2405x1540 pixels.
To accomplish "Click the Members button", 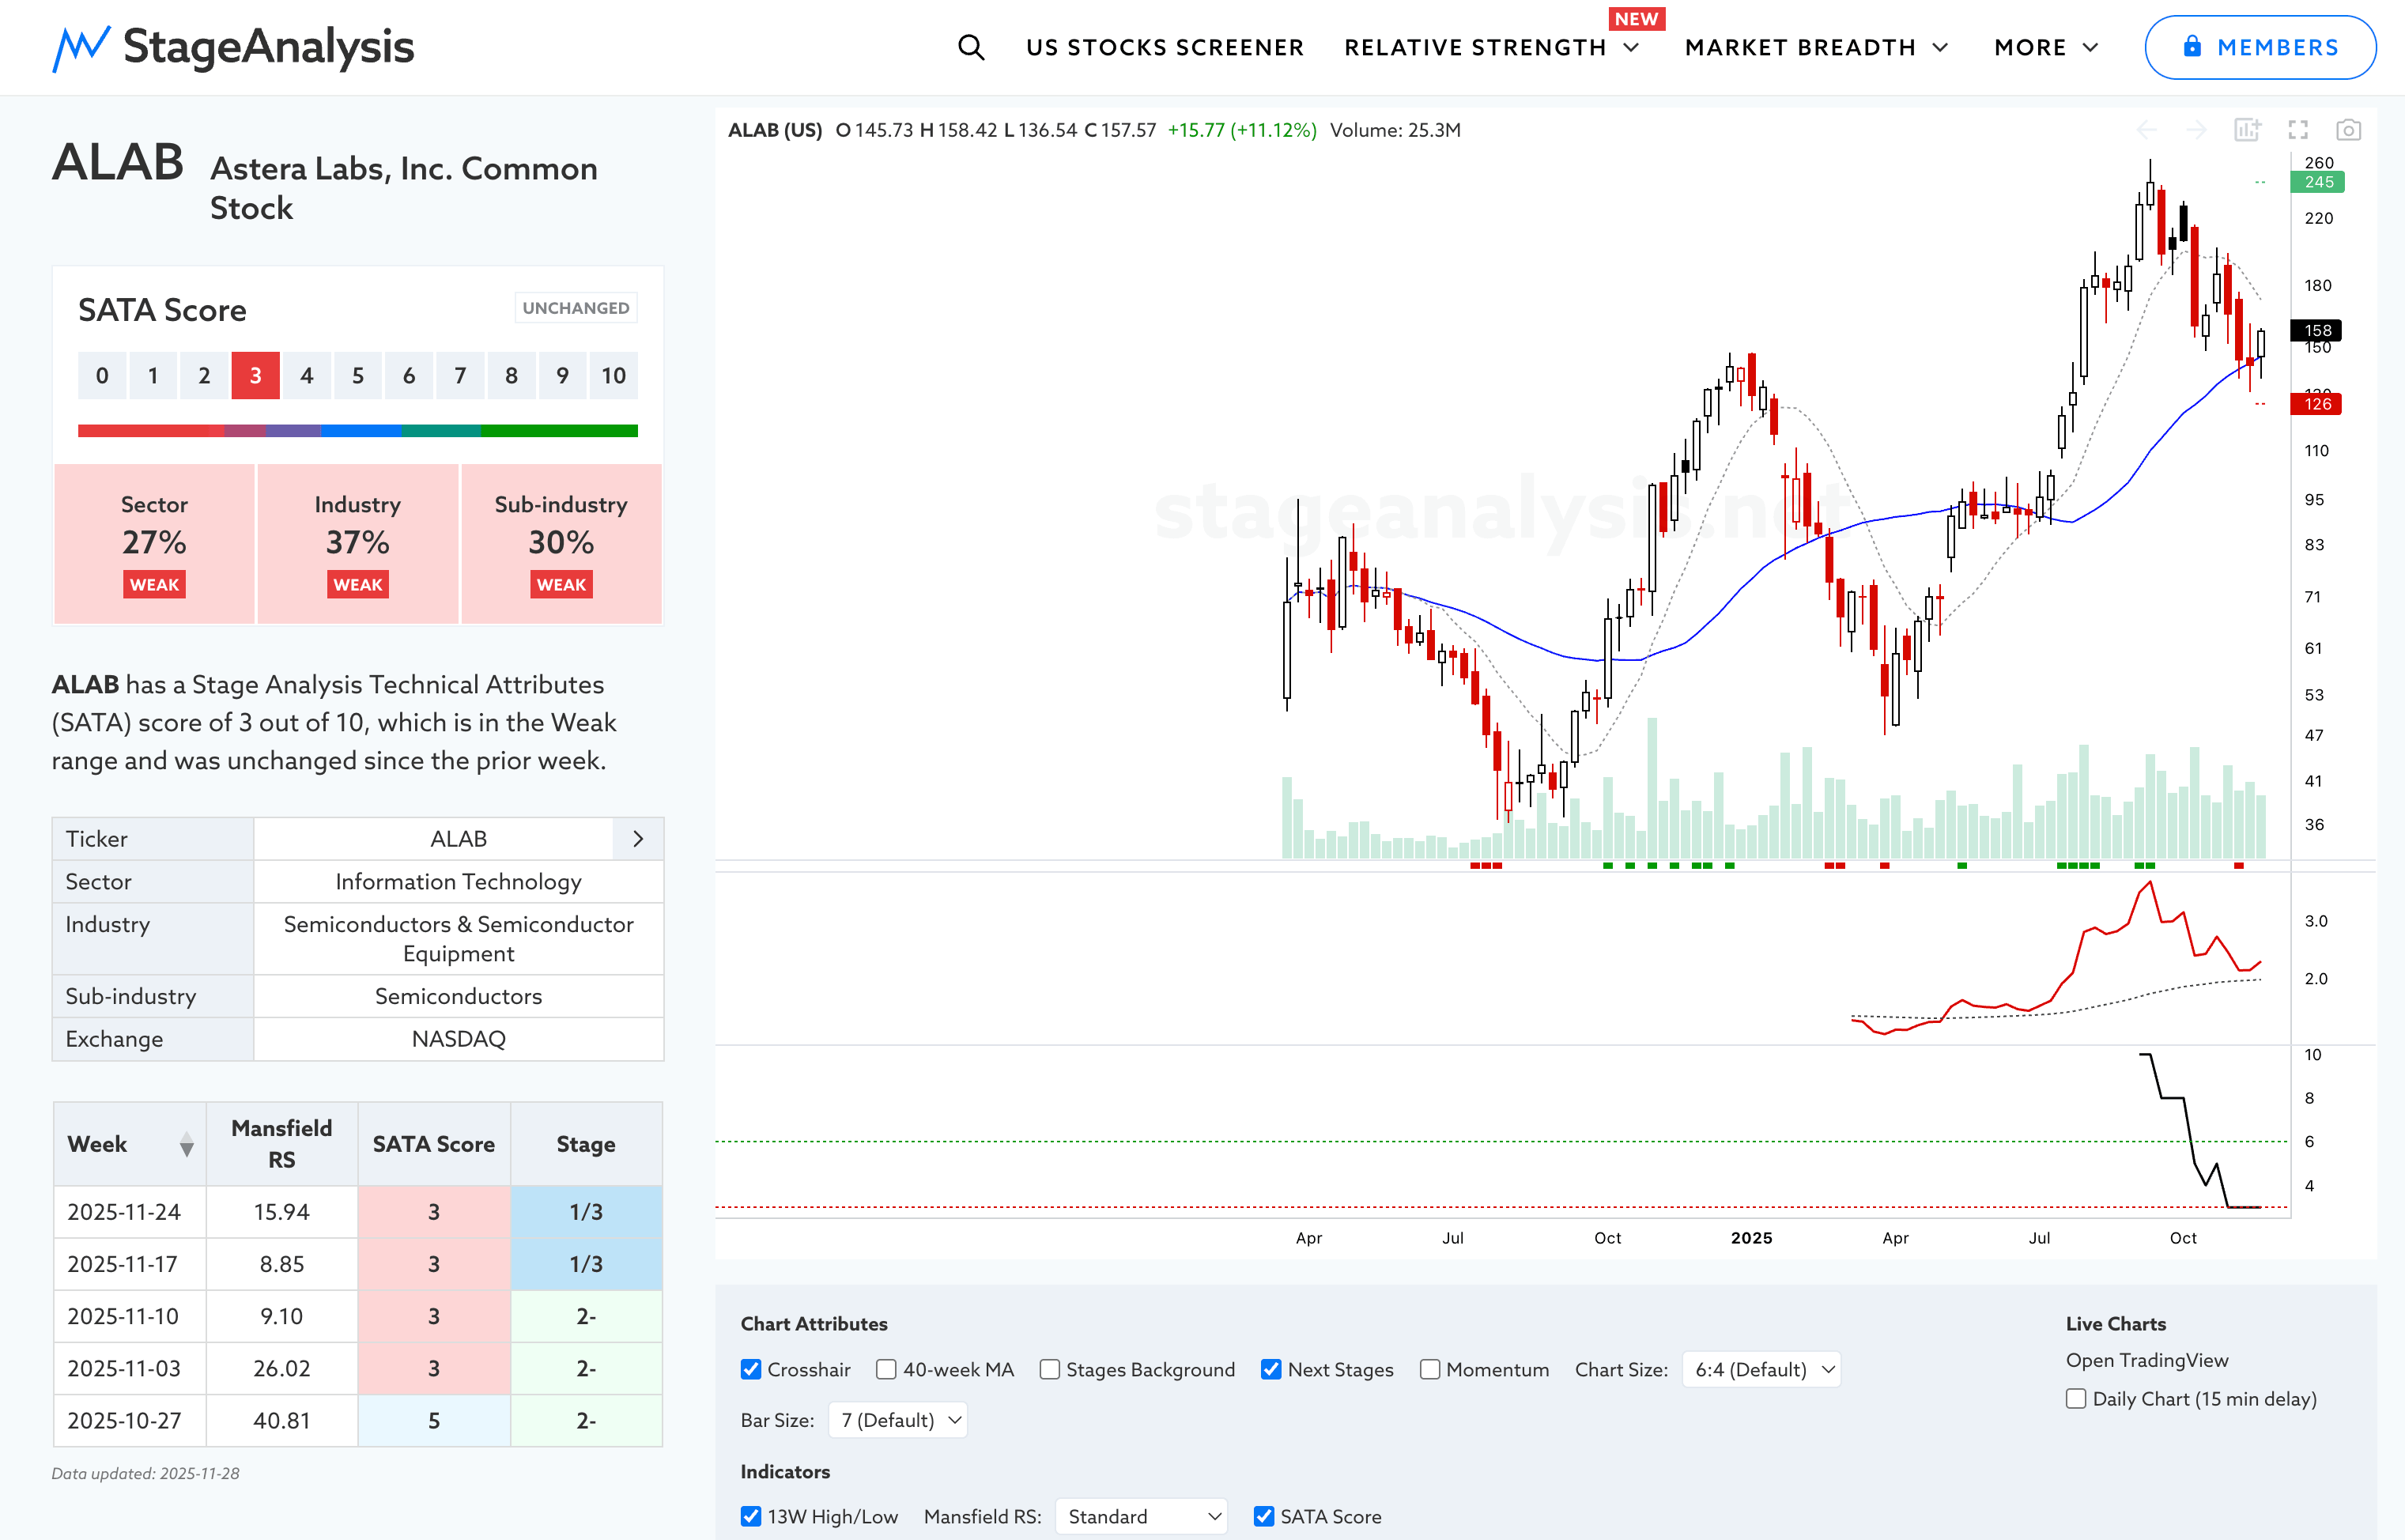I will [x=2260, y=47].
